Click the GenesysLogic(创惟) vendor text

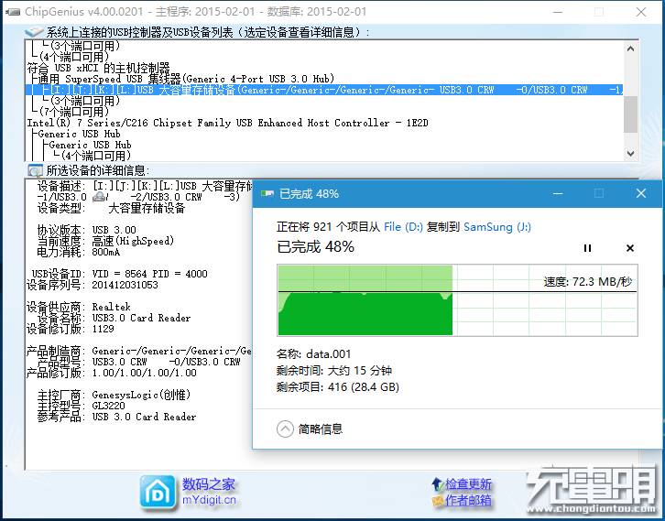(141, 395)
